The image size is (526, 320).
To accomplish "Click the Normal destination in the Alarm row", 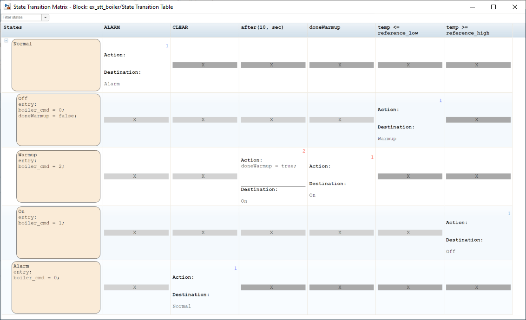I will [182, 306].
